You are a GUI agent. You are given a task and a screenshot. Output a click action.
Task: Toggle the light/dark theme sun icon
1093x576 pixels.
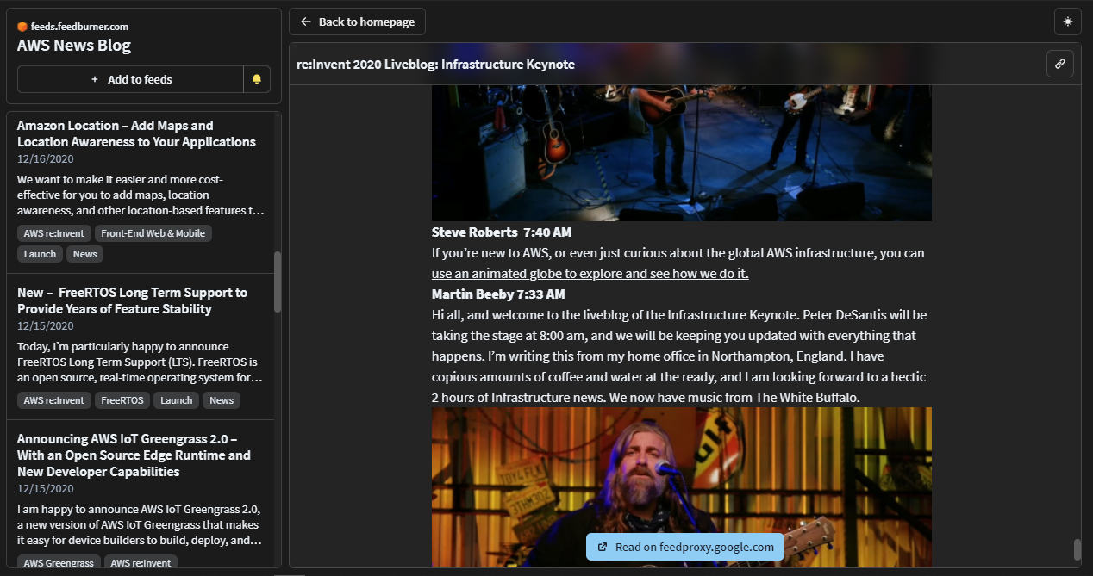[x=1068, y=22]
